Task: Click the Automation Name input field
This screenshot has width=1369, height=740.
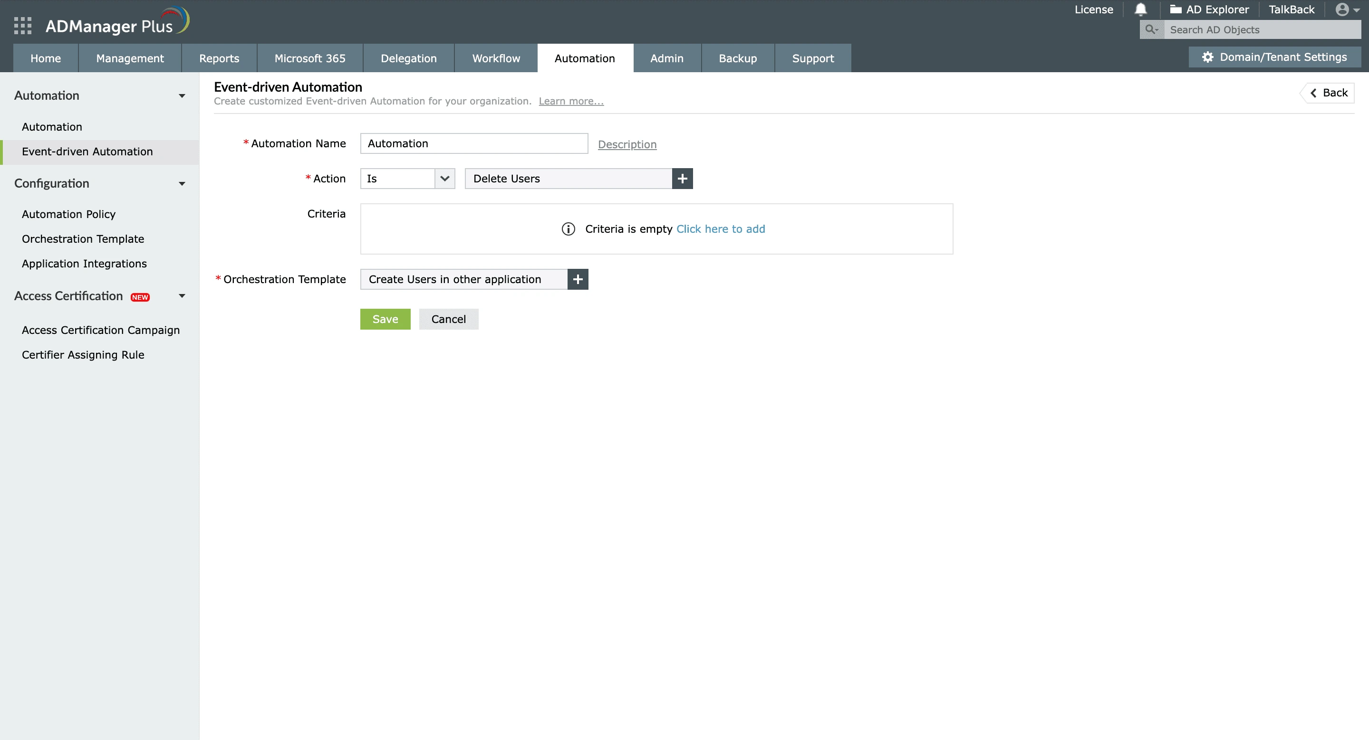Action: [x=473, y=144]
